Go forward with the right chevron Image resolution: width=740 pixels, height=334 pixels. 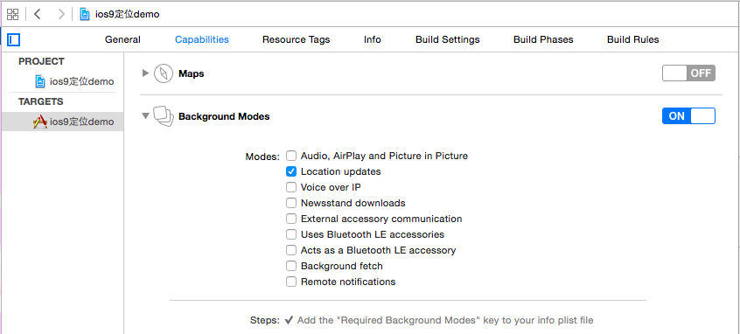coord(61,14)
